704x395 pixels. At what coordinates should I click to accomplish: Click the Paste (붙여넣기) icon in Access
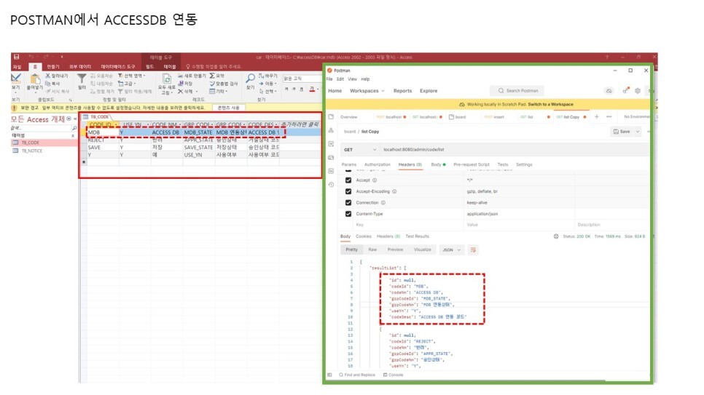(34, 80)
